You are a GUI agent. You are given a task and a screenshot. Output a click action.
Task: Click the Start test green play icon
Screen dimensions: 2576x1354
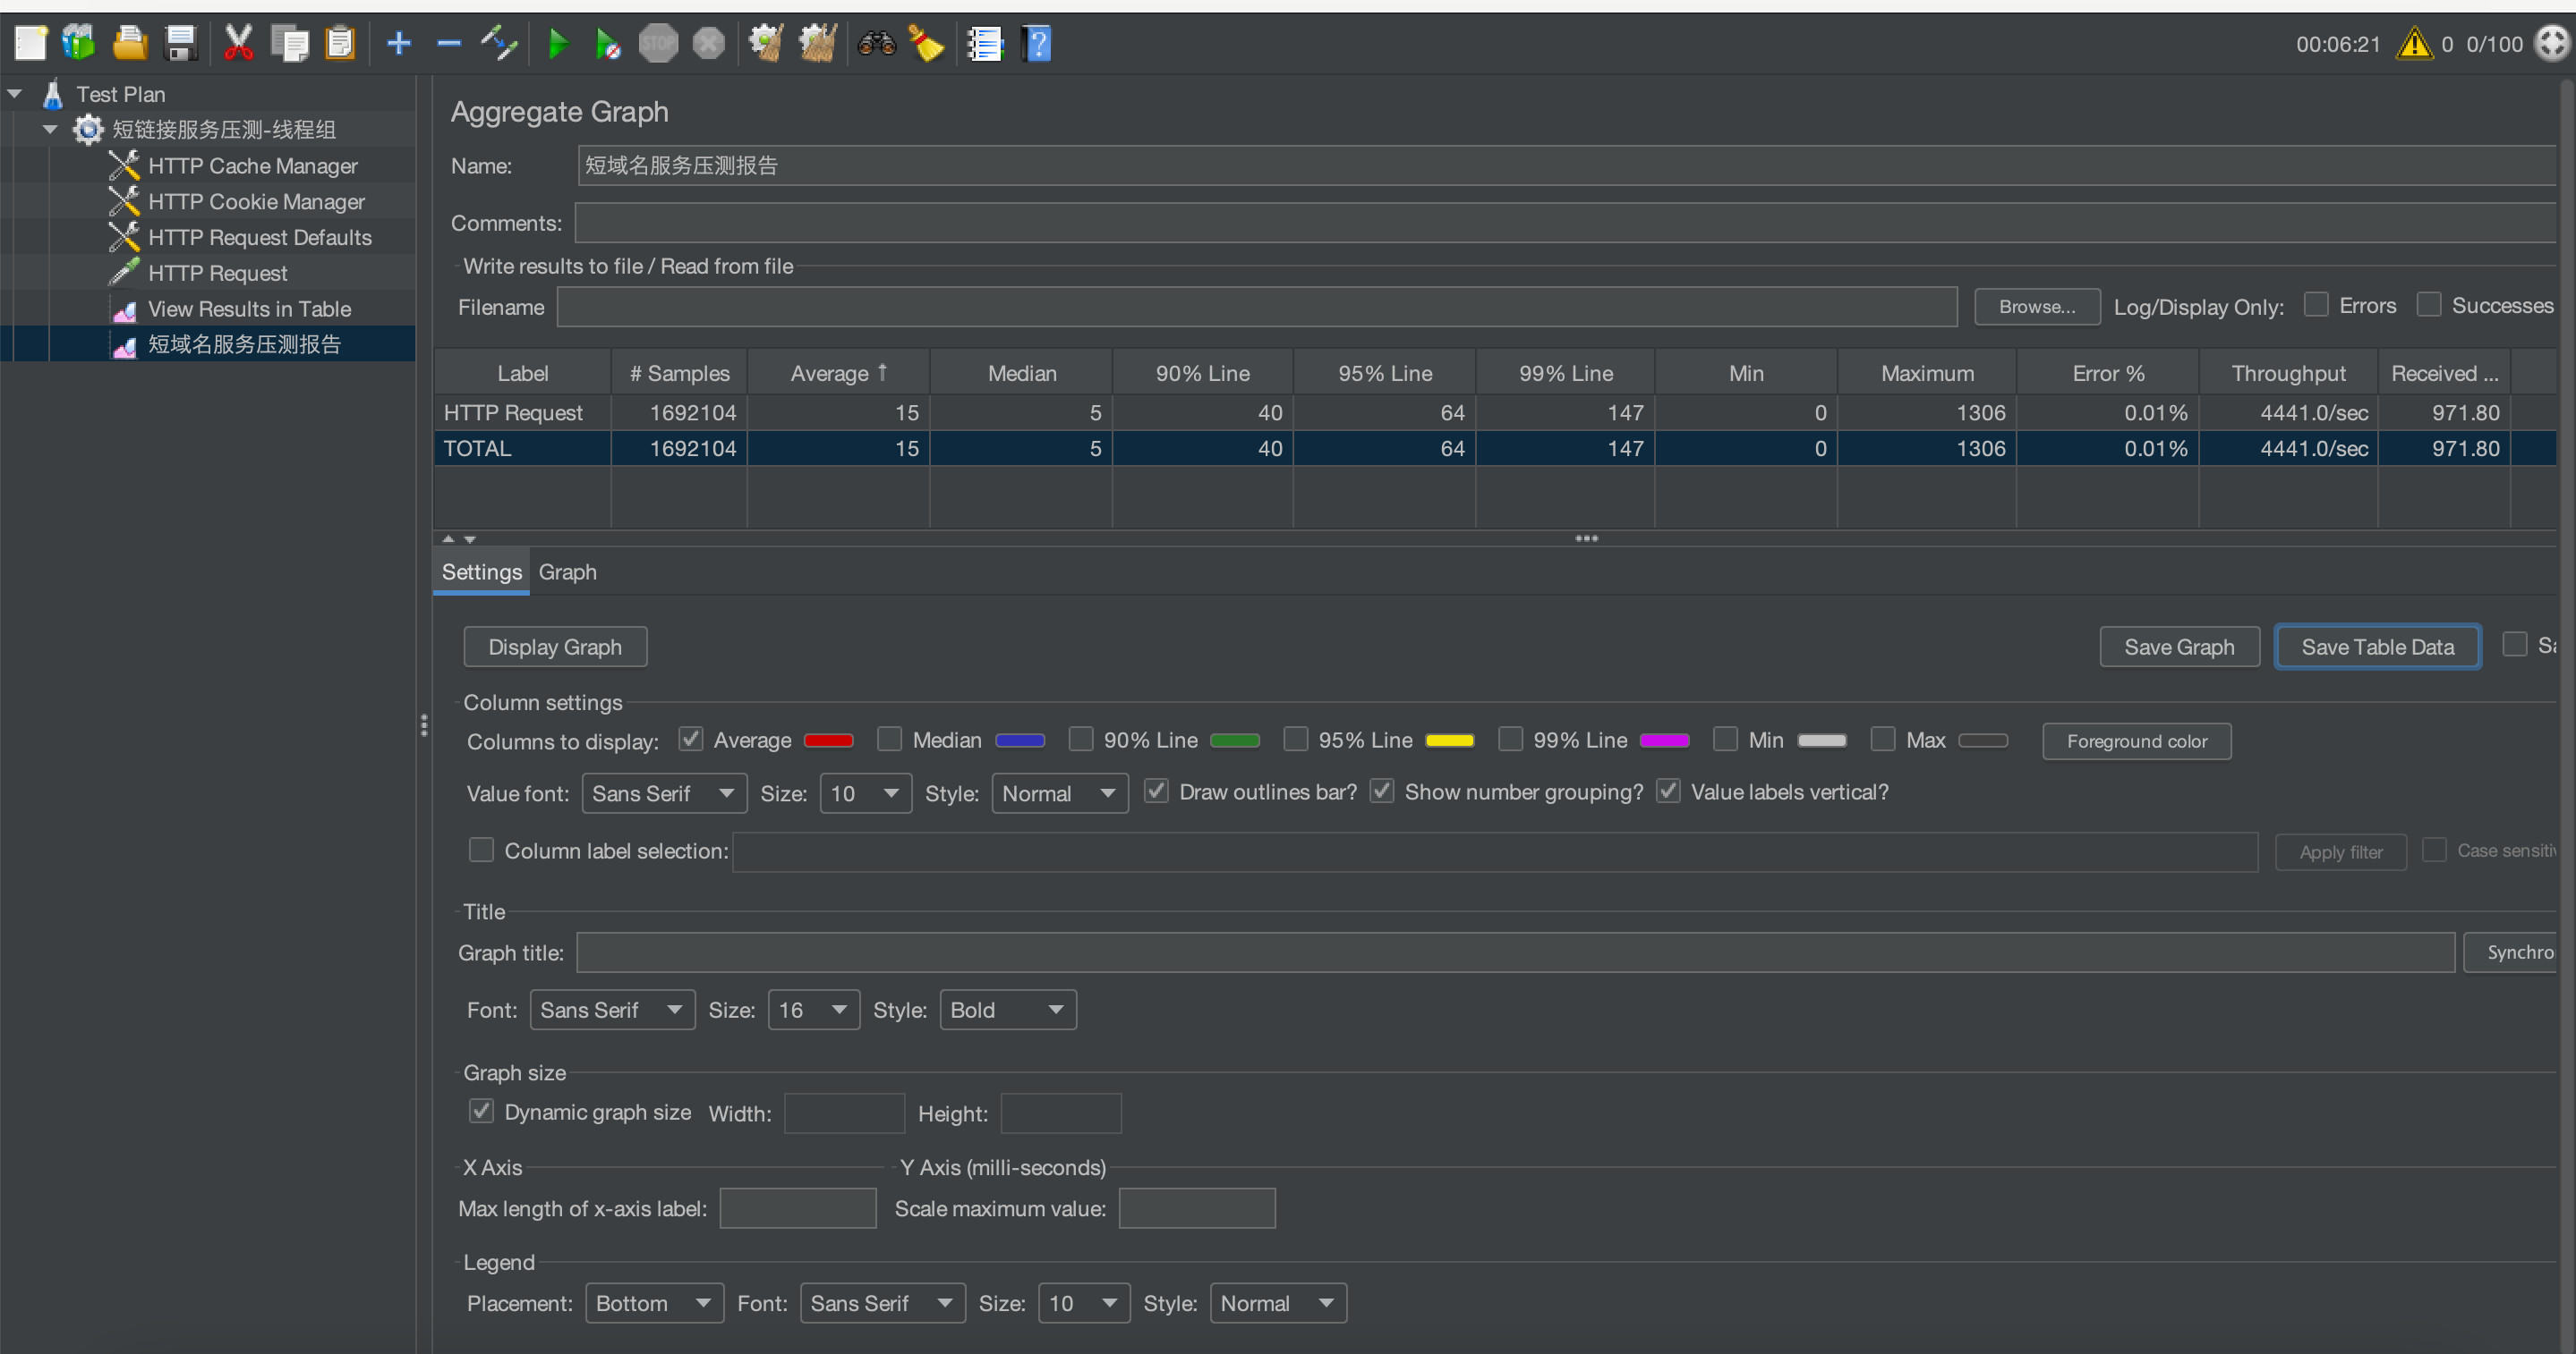click(x=558, y=44)
